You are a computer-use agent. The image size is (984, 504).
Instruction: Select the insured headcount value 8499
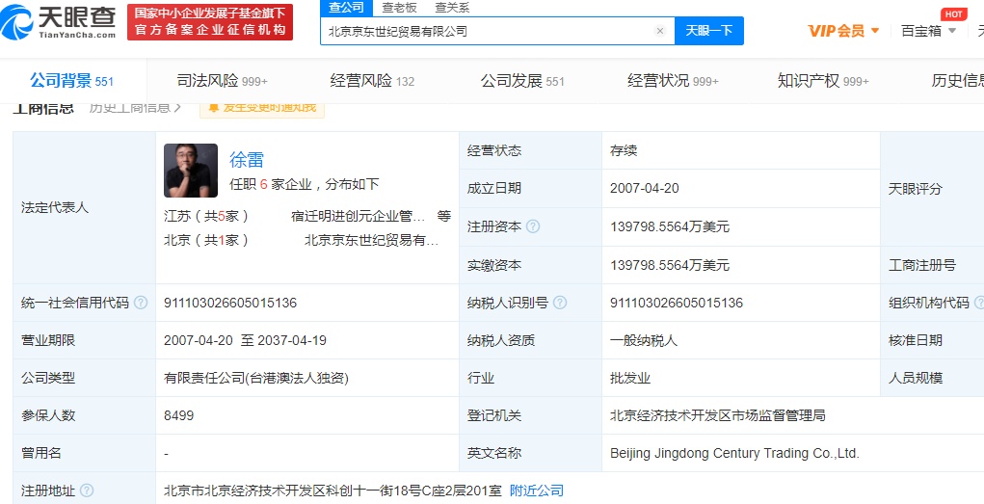[x=179, y=415]
